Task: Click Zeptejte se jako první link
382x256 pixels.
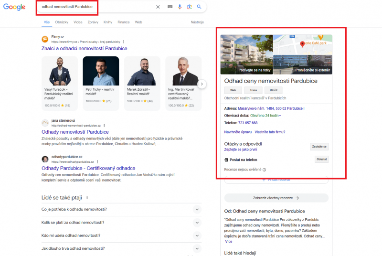Action: click(241, 149)
